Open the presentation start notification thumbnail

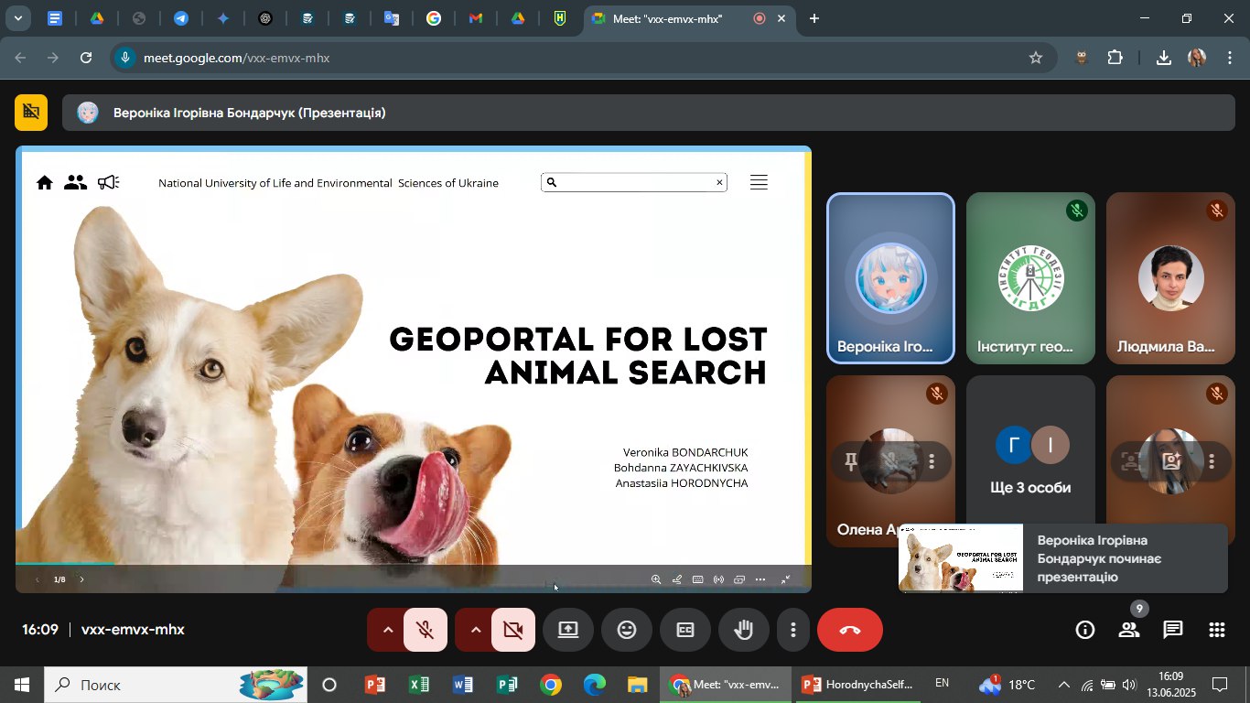click(961, 558)
